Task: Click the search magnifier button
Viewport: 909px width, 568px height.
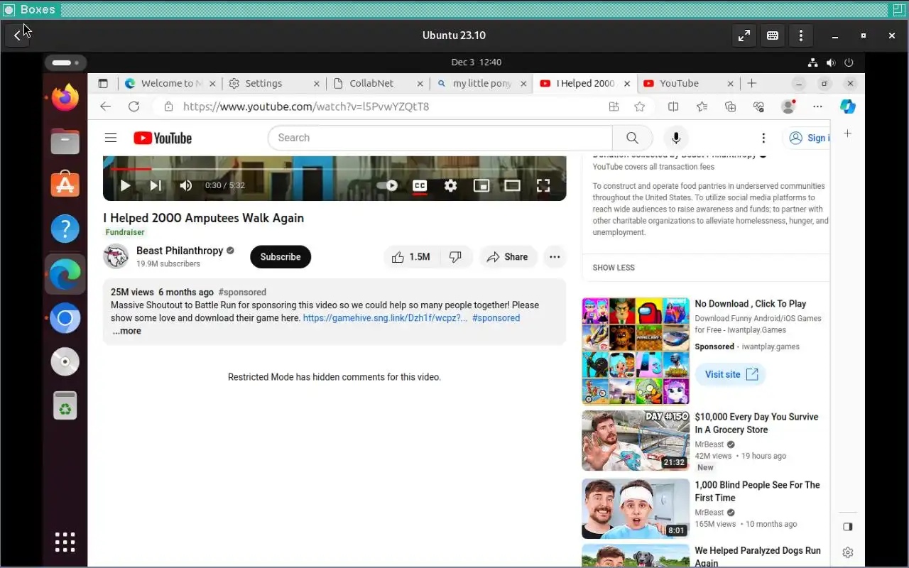Action: click(632, 138)
